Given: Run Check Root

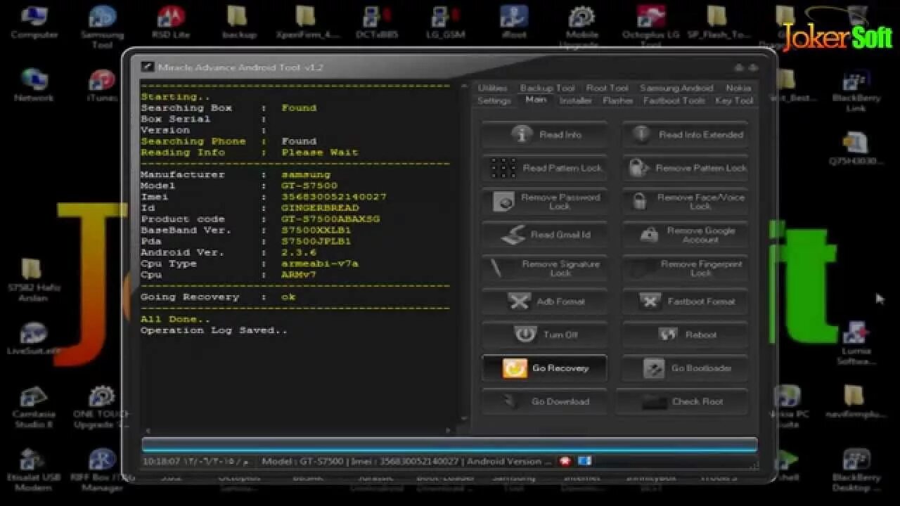Looking at the screenshot, I should (682, 401).
